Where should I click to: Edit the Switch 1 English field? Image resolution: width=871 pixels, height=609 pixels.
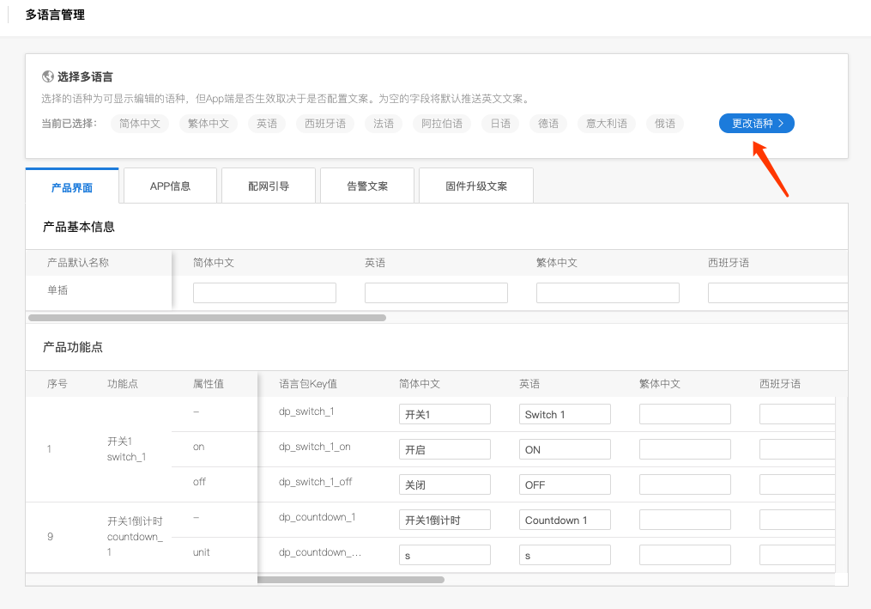(565, 414)
